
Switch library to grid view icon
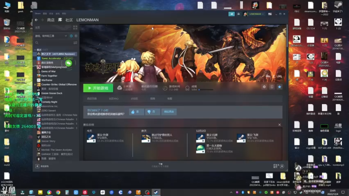click(75, 27)
